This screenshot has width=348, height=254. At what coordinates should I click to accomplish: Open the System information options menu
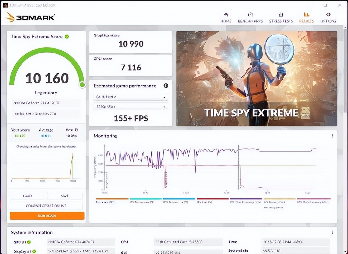click(332, 232)
